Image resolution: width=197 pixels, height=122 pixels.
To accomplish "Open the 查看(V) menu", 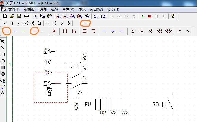I will point(68,9).
